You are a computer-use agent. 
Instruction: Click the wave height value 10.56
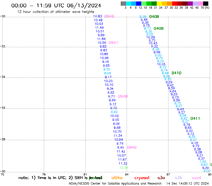click(x=102, y=43)
